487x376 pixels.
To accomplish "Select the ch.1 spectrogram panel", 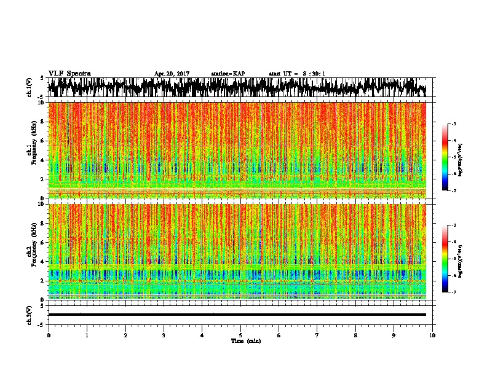I will (237, 150).
